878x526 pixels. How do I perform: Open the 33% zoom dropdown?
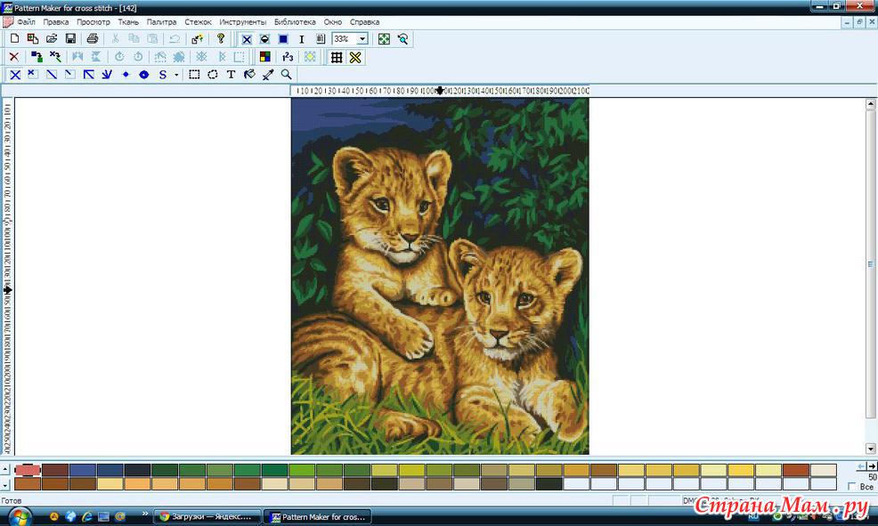pos(362,38)
